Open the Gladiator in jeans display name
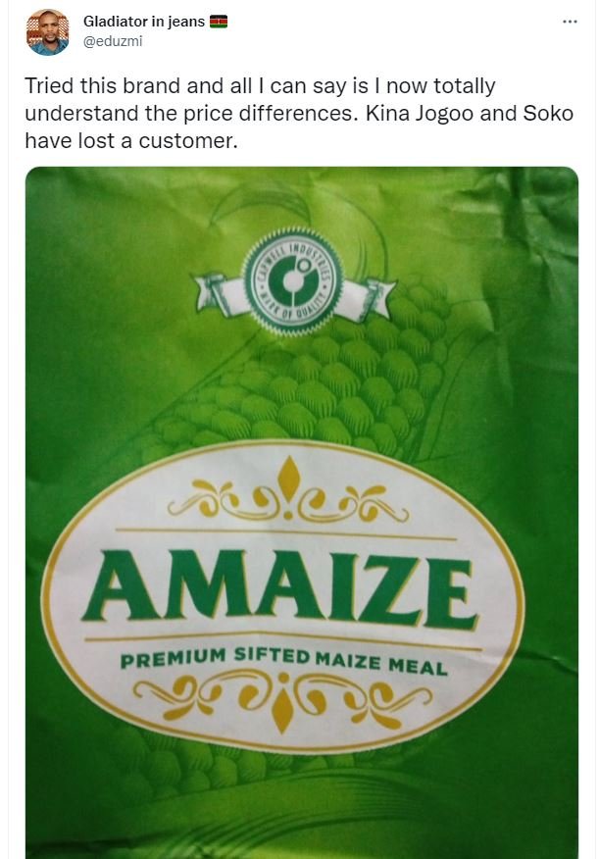This screenshot has width=599, height=859. 144,22
